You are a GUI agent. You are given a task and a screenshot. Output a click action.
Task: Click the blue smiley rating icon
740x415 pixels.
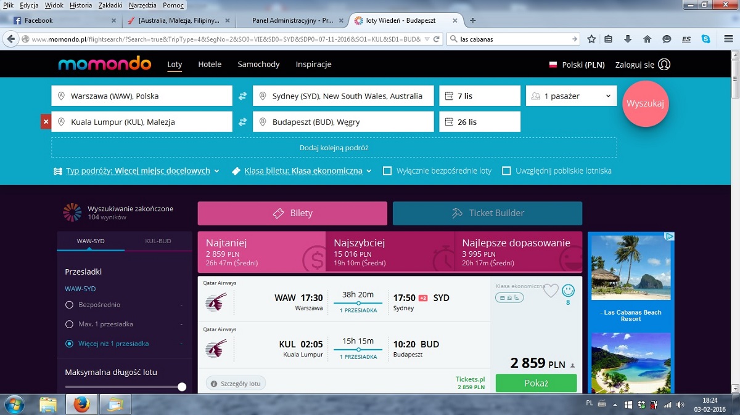tap(568, 290)
